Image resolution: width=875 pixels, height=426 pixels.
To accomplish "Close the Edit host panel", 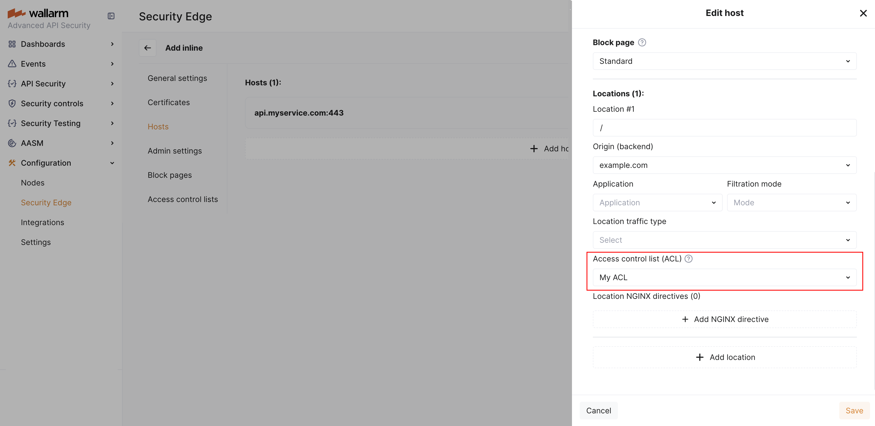I will coord(863,13).
